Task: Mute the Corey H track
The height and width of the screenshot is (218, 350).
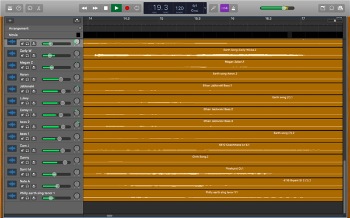Action: pyautogui.click(x=22, y=115)
